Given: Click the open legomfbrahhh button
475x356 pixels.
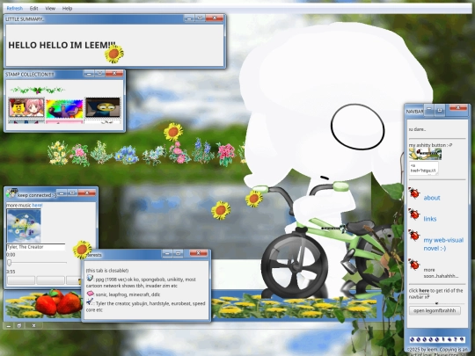Looking at the screenshot, I should pos(435,310).
